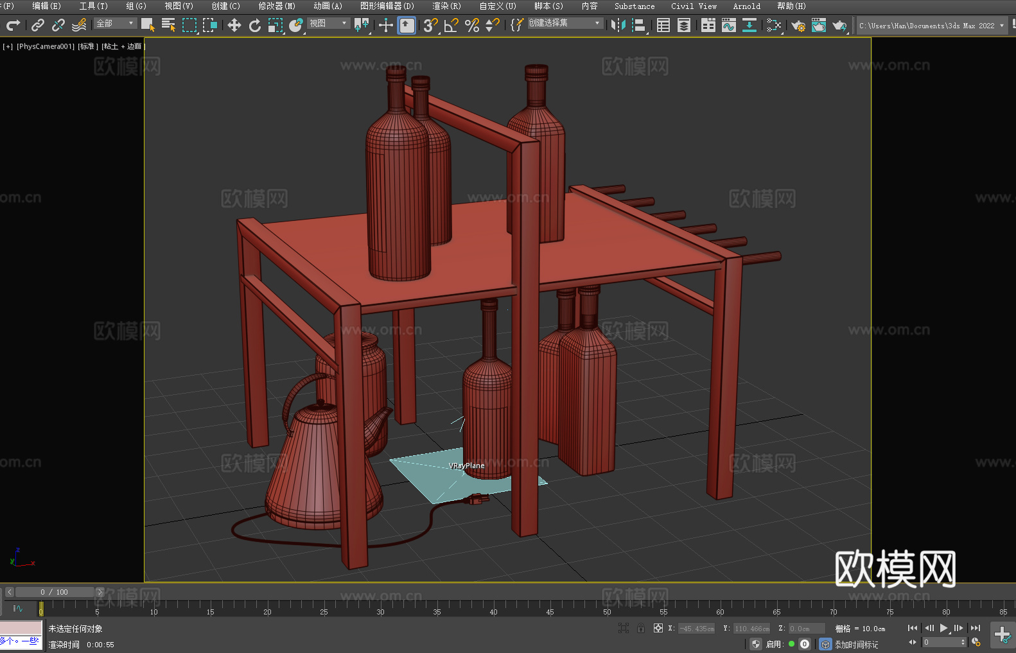Toggle Spinner Snap icon

click(x=493, y=25)
